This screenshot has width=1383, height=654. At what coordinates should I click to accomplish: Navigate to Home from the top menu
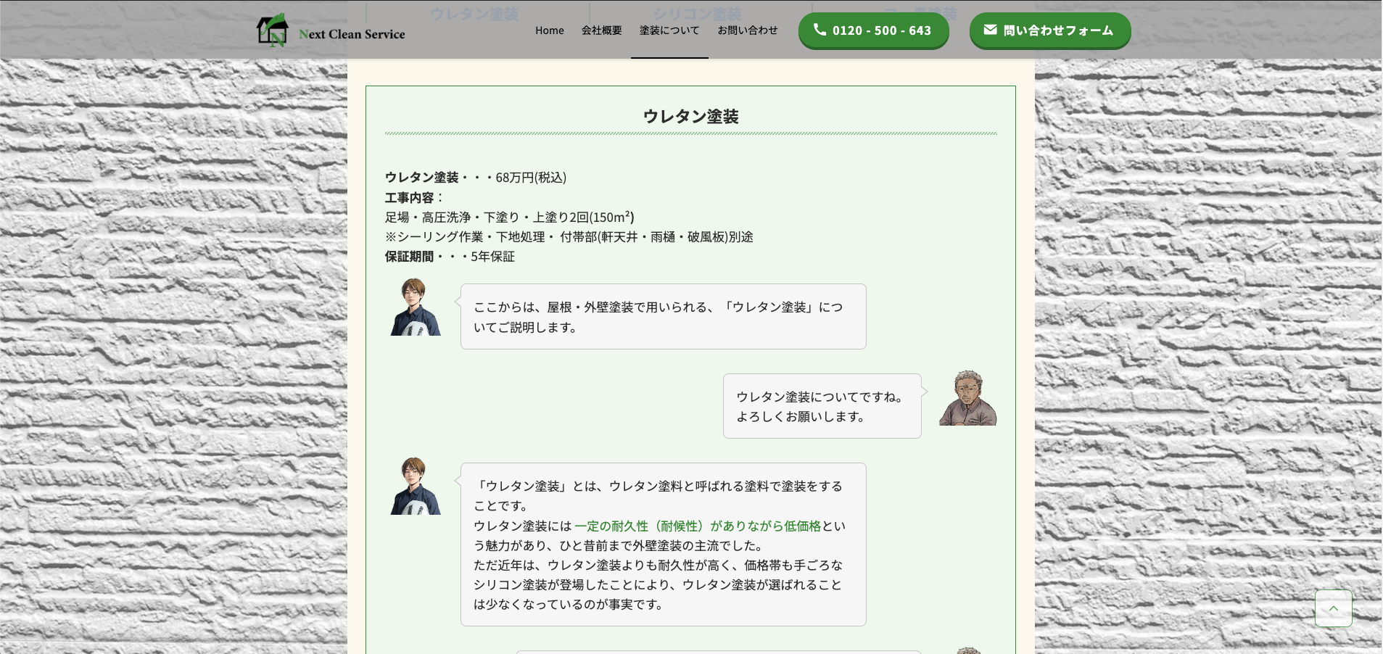(549, 30)
